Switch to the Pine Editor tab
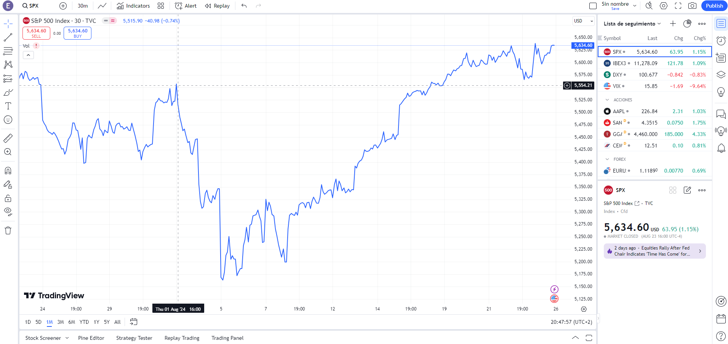 point(91,338)
